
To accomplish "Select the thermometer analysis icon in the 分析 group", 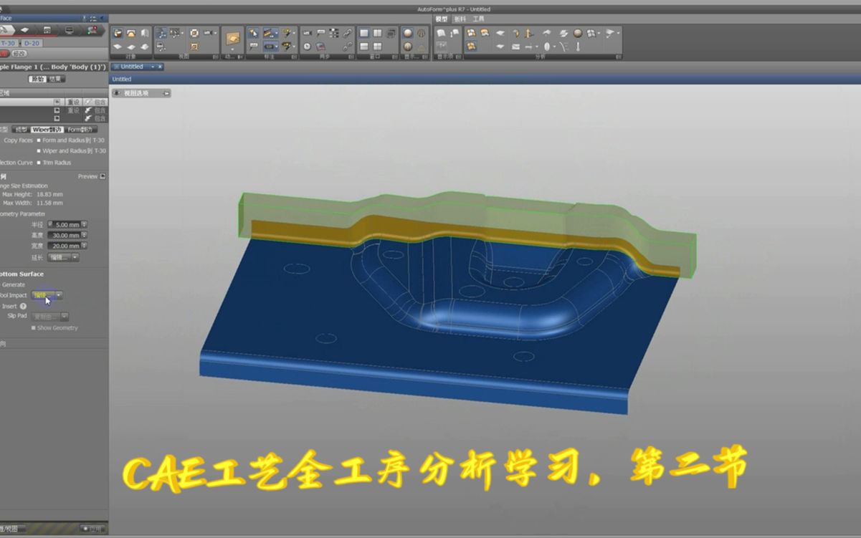I will coord(578,46).
